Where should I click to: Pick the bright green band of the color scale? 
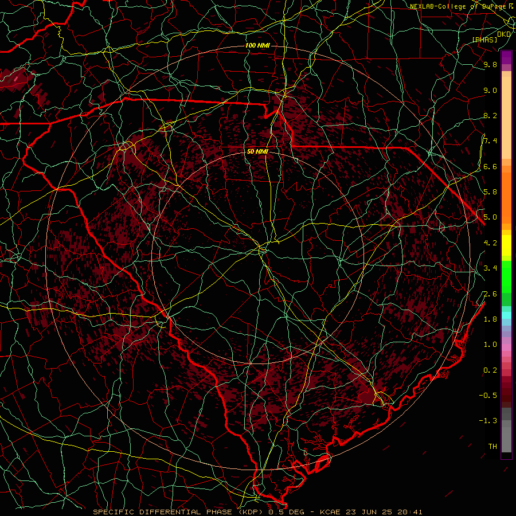tap(506, 276)
